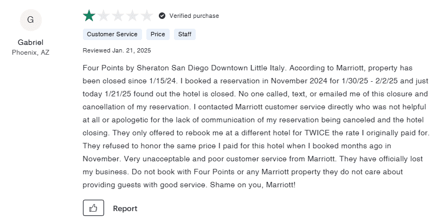Like the review with thumbs-up button
Screen dimensions: 438x223
tap(93, 208)
